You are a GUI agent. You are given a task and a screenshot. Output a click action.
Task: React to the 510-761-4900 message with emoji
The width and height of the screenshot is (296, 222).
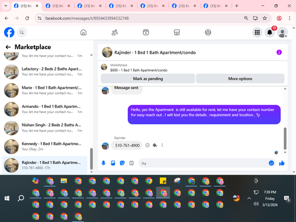[x=147, y=146]
